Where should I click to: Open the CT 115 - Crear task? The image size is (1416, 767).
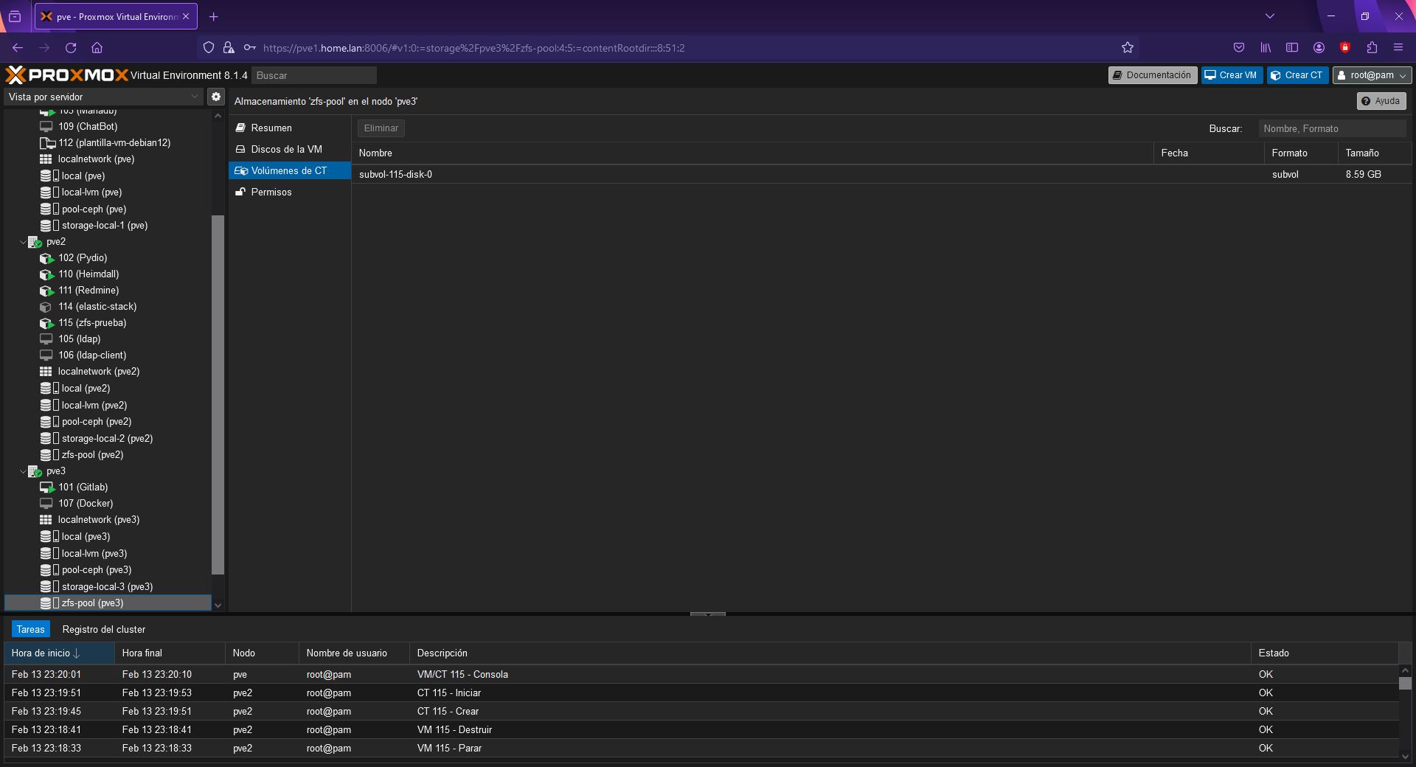pos(701,712)
